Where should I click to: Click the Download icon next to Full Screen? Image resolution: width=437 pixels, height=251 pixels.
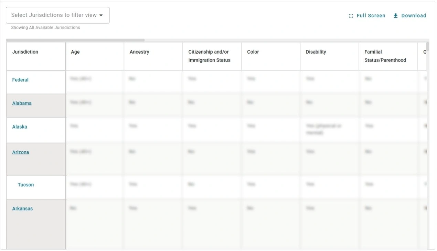point(395,15)
